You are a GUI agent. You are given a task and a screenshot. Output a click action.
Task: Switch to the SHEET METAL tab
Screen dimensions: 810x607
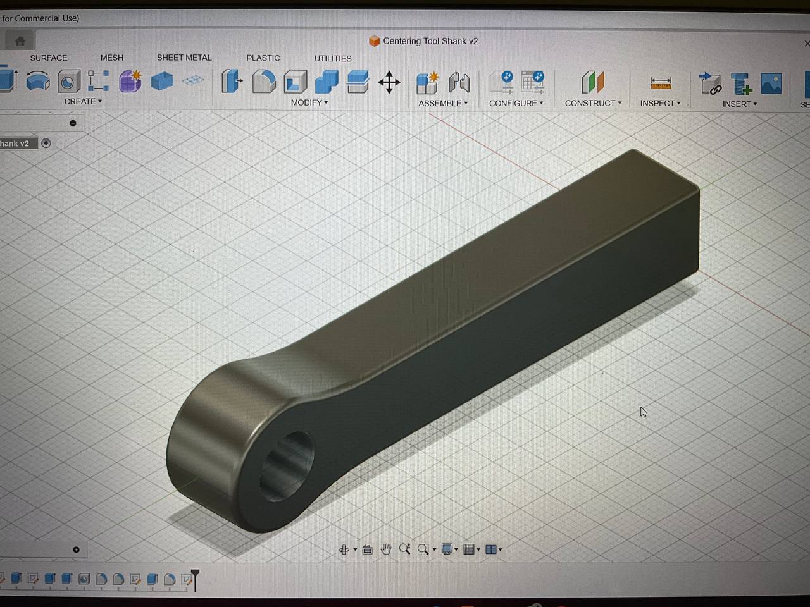click(184, 58)
